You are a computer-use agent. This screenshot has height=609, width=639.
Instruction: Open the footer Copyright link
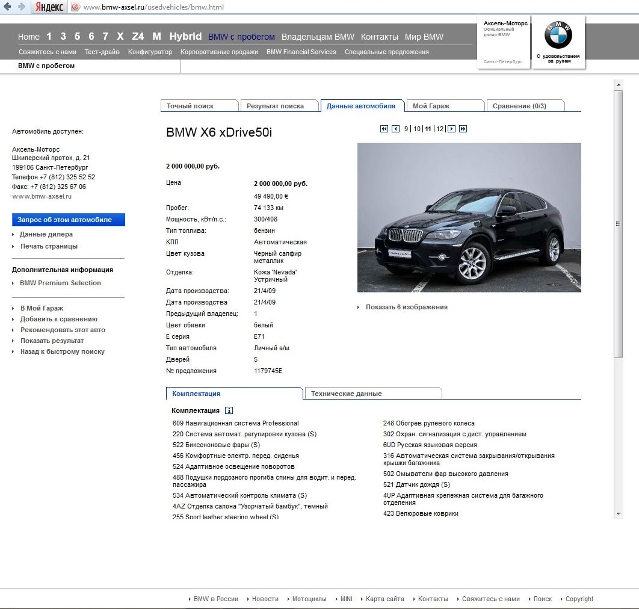coord(579,599)
